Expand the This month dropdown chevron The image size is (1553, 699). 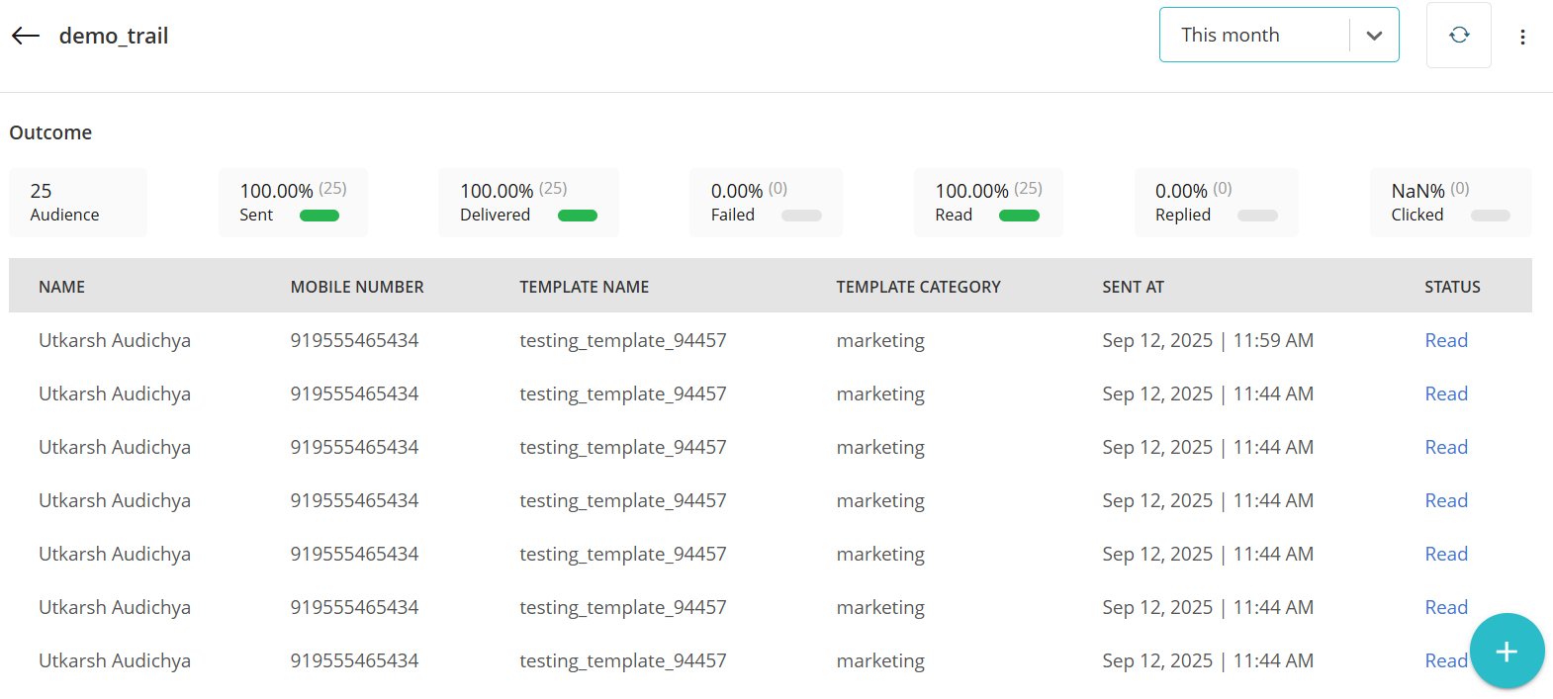pyautogui.click(x=1373, y=36)
